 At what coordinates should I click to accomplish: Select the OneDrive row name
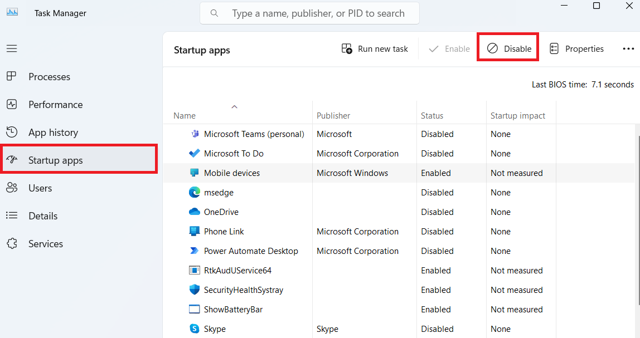click(221, 212)
